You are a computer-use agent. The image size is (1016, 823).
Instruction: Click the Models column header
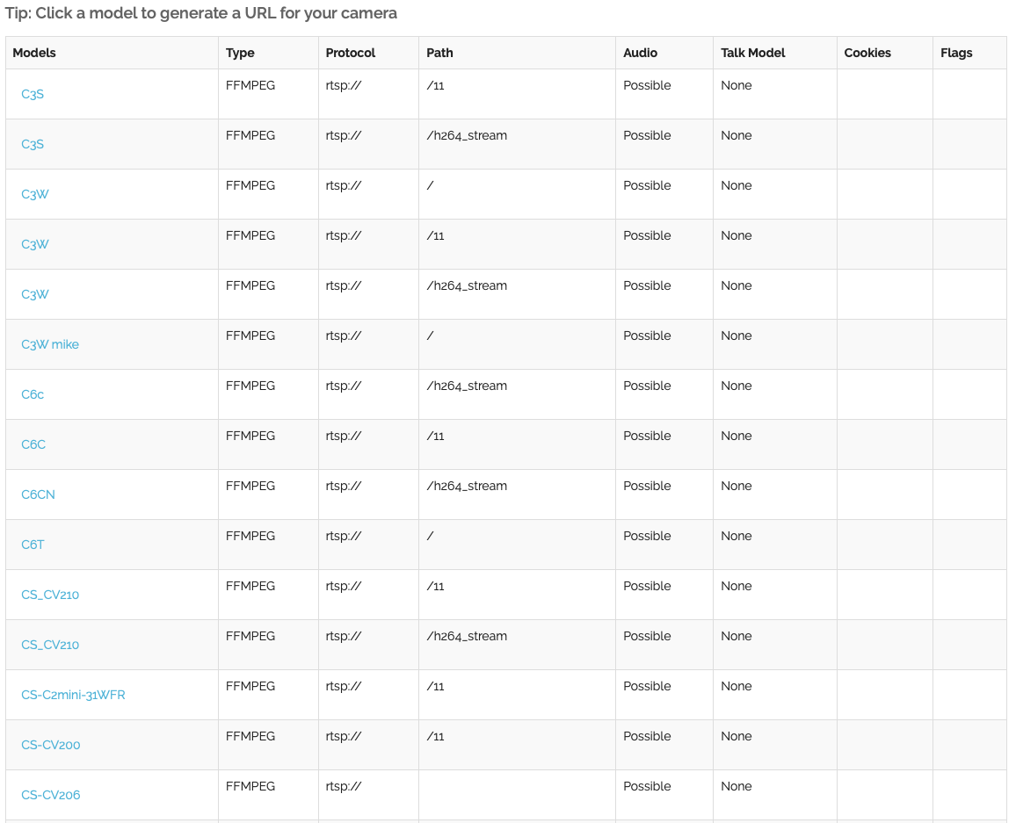point(34,53)
